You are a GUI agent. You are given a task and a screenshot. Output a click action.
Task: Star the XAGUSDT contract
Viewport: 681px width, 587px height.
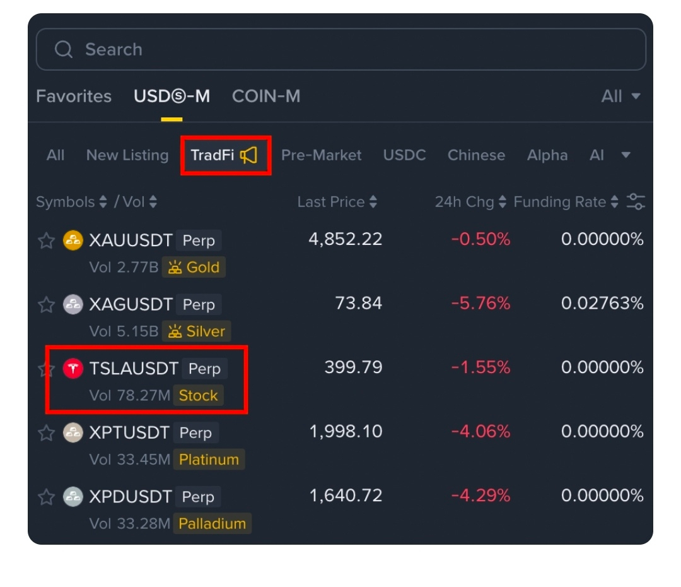[47, 305]
